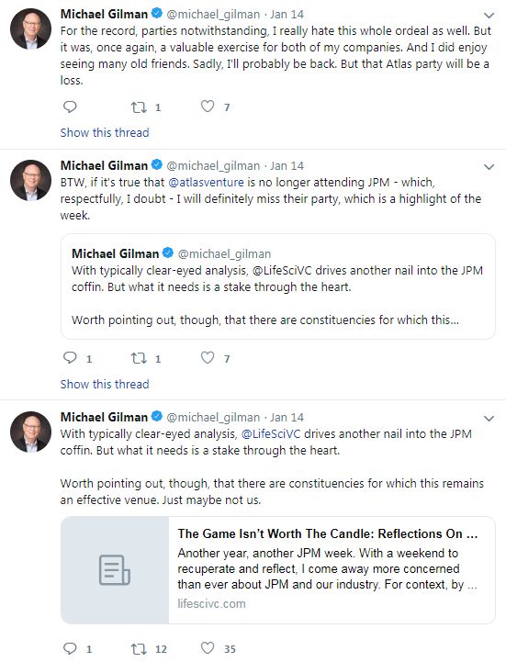Click Show this thread under first tweet
Viewport: 506px width, 662px height.
pos(105,132)
